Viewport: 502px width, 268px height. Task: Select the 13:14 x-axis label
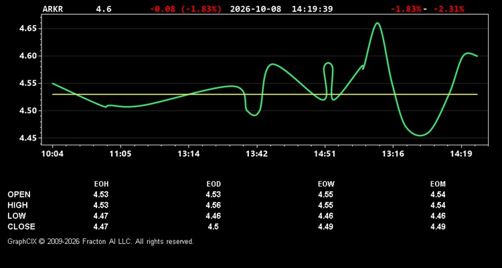tap(189, 154)
